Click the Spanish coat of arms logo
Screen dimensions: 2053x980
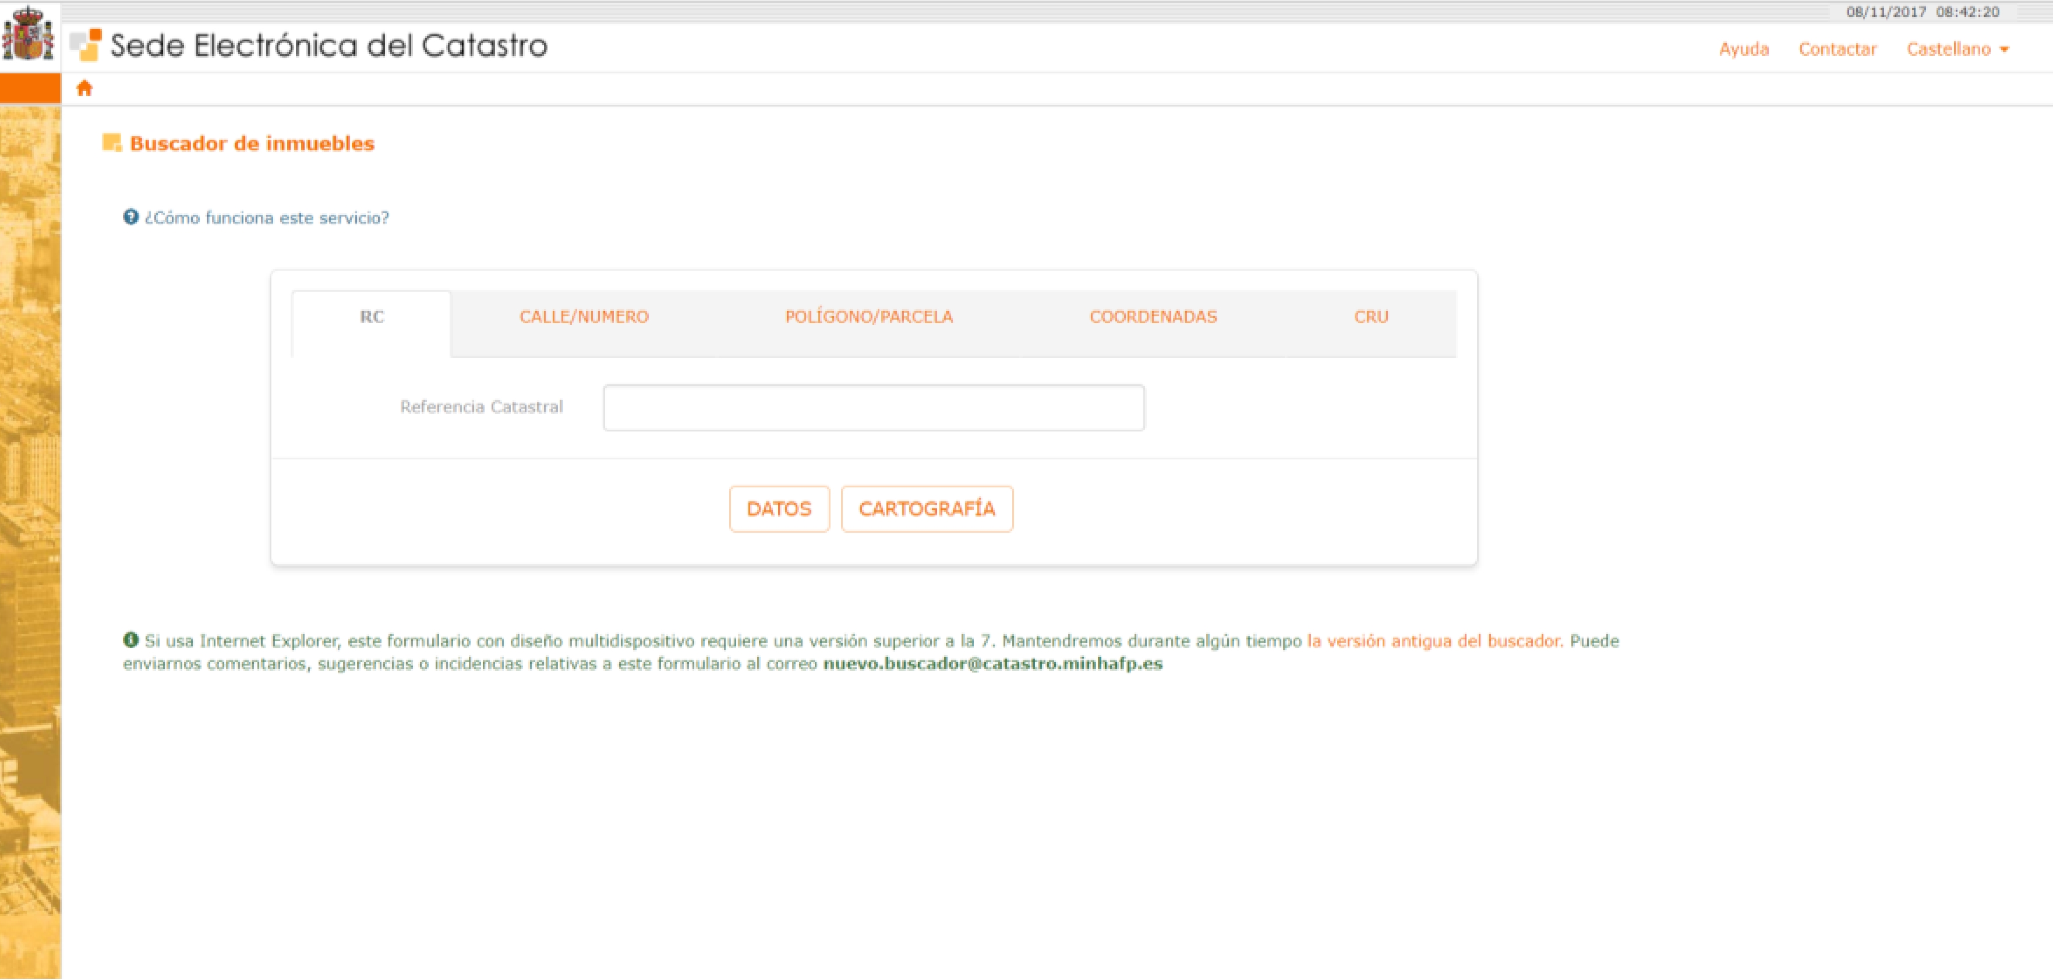(x=28, y=33)
